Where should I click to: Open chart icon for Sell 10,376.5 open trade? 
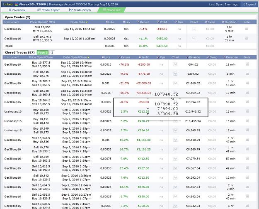click(x=194, y=38)
